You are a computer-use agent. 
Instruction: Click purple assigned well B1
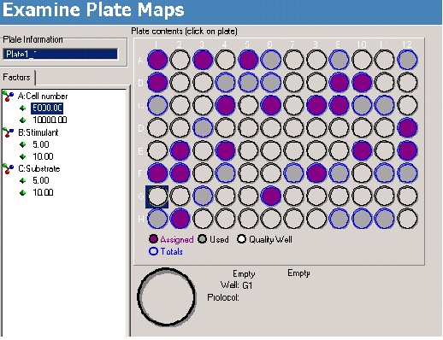157,83
